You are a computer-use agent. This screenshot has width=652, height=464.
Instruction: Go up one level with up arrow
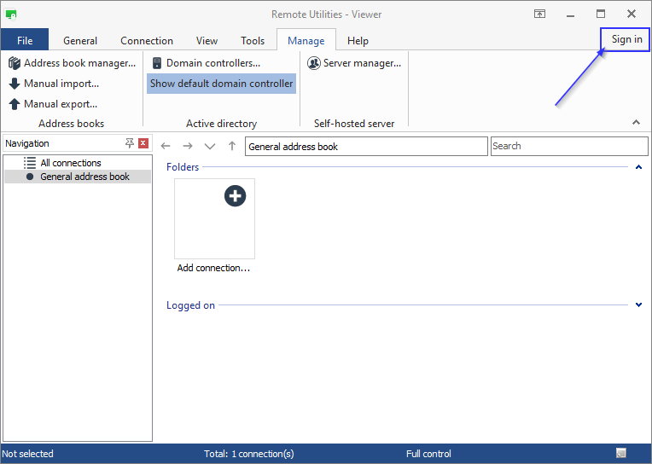232,147
